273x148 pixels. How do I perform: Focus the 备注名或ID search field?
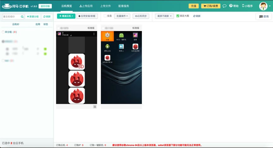(x=11, y=17)
